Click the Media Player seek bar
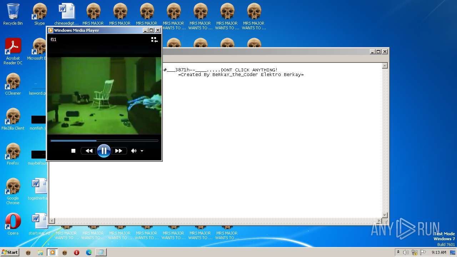This screenshot has height=257, width=457. click(x=104, y=141)
